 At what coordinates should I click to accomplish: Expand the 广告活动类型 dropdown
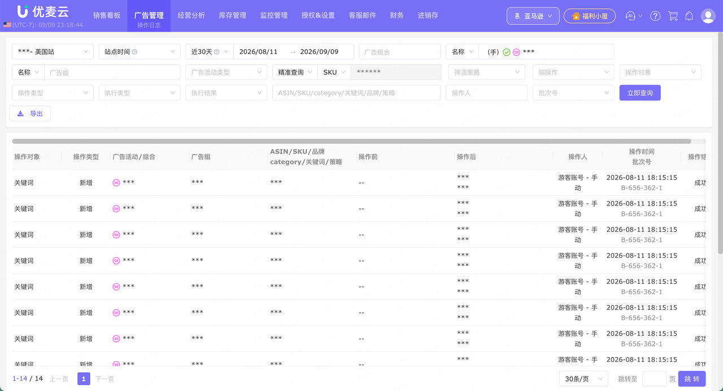pyautogui.click(x=226, y=72)
